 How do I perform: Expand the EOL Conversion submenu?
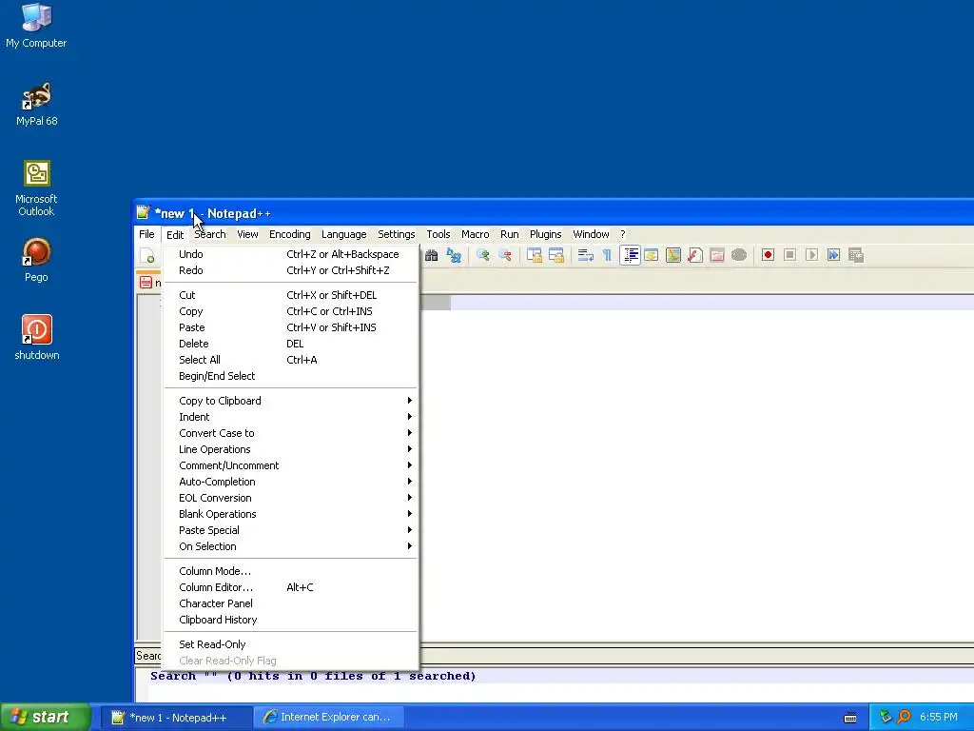point(291,498)
